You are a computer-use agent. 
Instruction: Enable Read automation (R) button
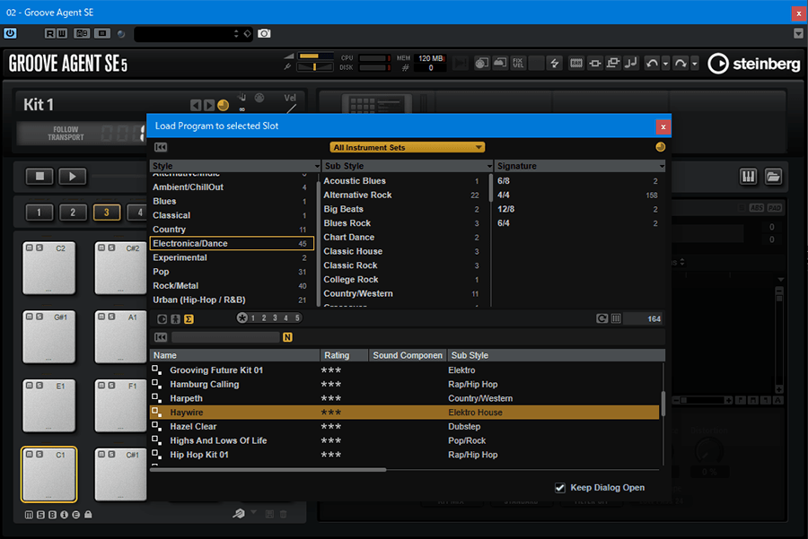point(50,33)
